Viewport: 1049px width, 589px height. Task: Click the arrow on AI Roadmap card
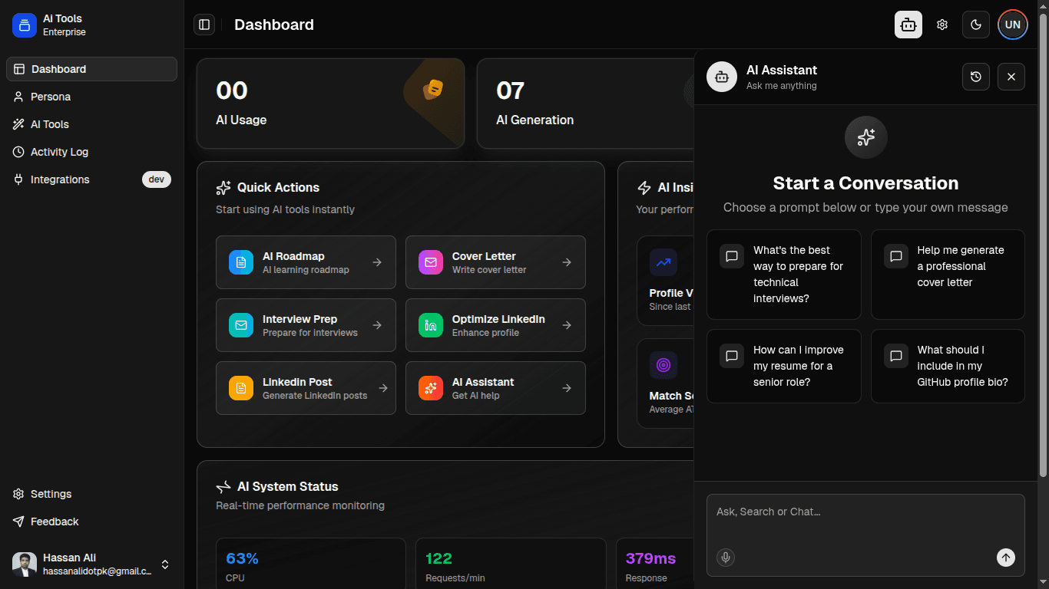pyautogui.click(x=377, y=262)
